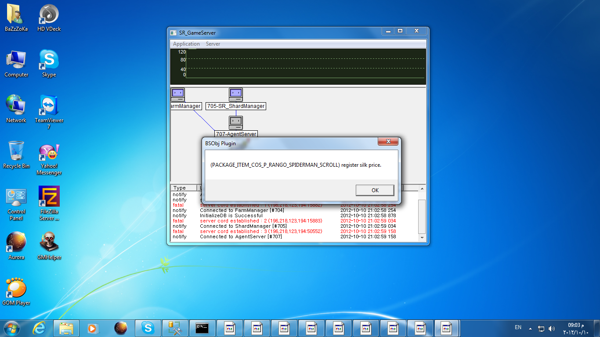Screen dimensions: 600x337
Task: Select the GMHelper desktop shortcut
Action: click(49, 246)
